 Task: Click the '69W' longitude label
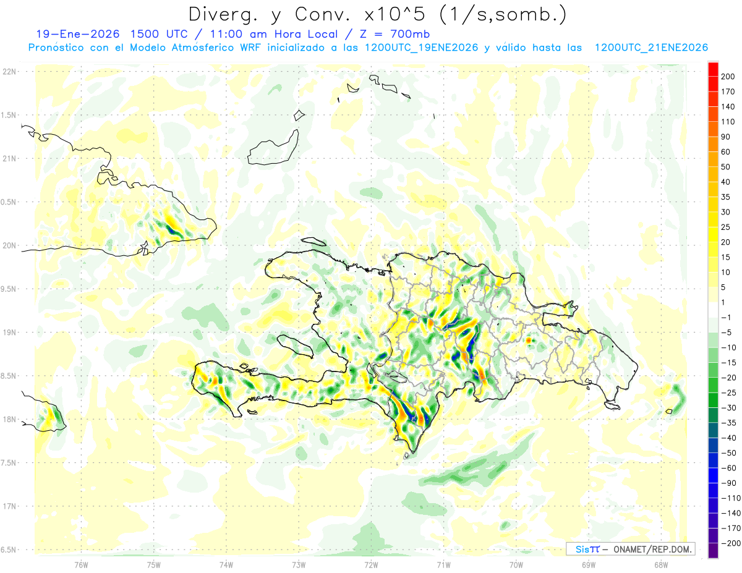(x=588, y=564)
